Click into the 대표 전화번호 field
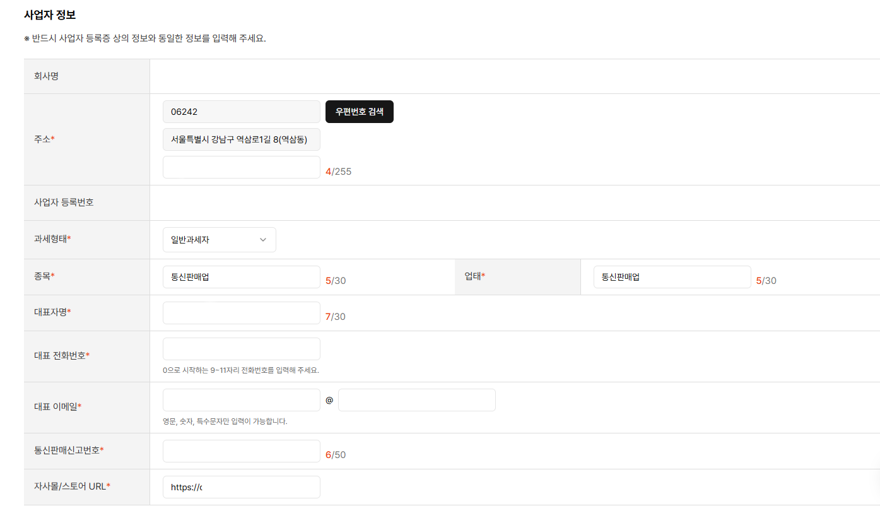 point(241,349)
